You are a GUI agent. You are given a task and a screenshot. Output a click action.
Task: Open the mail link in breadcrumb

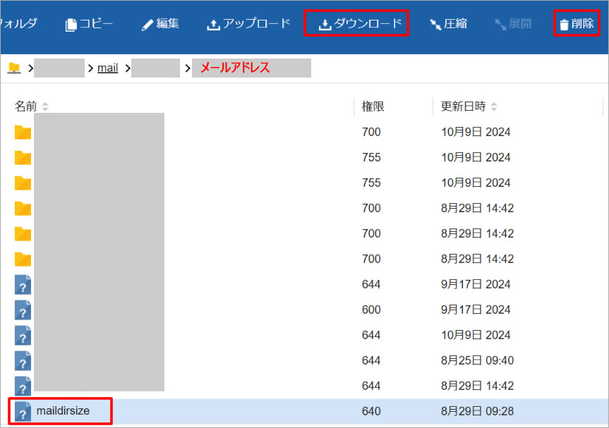click(107, 68)
